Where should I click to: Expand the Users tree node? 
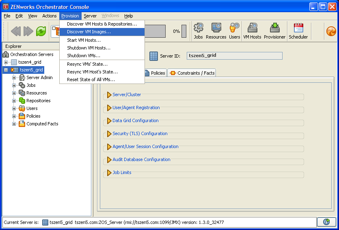(x=14, y=108)
